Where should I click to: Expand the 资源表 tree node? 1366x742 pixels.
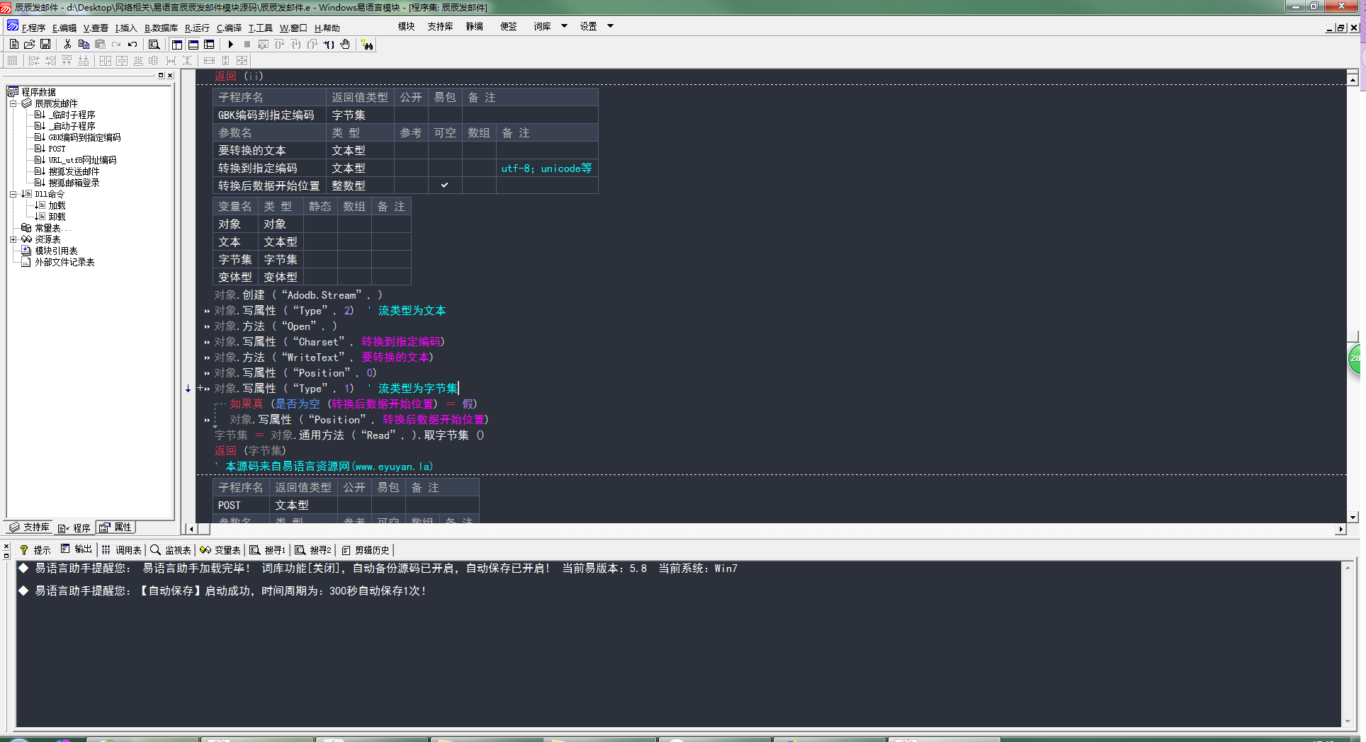point(13,239)
